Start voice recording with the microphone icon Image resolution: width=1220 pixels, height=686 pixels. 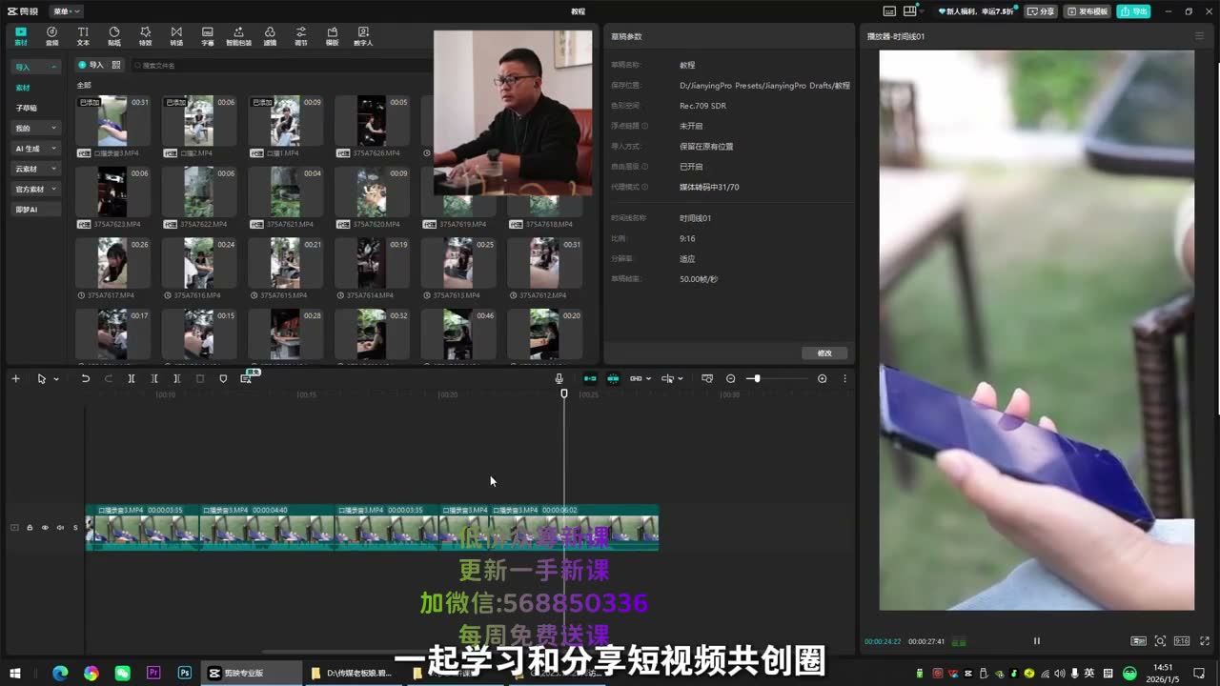click(559, 378)
